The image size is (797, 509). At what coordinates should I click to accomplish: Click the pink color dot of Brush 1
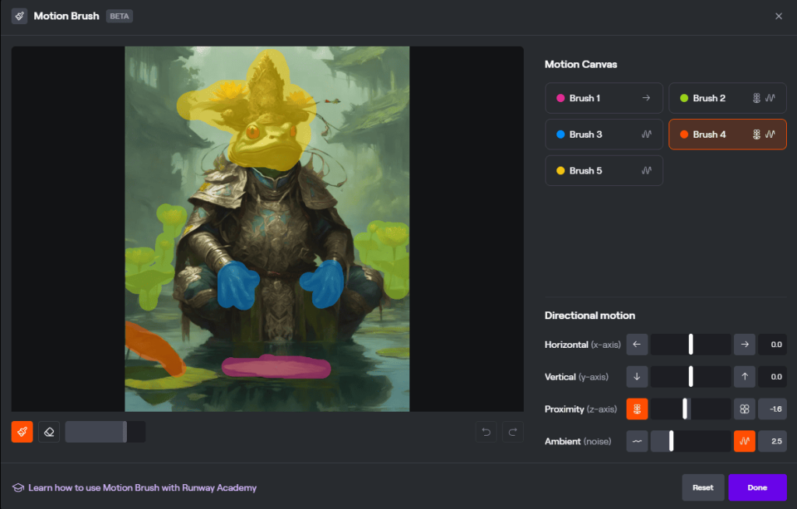click(560, 98)
